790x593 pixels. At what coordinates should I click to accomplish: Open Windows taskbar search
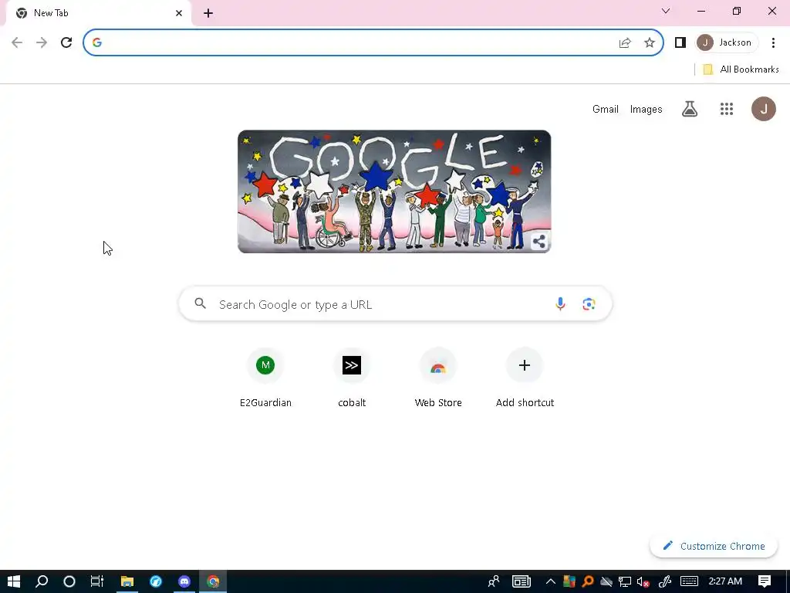pos(42,581)
